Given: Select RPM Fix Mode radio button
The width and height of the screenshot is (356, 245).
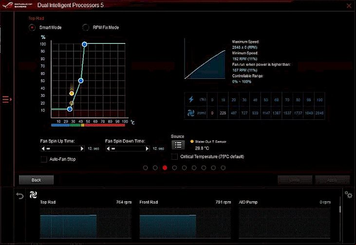Looking at the screenshot, I should (x=86, y=27).
